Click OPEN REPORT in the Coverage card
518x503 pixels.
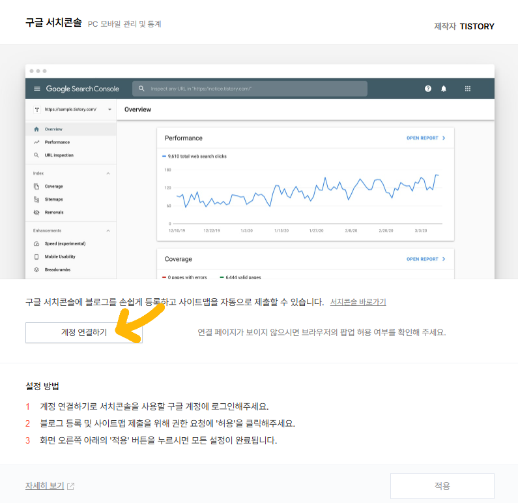426,259
